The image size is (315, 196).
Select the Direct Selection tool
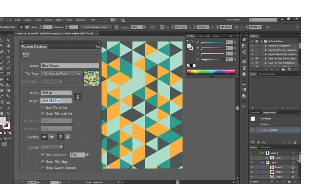point(8,41)
